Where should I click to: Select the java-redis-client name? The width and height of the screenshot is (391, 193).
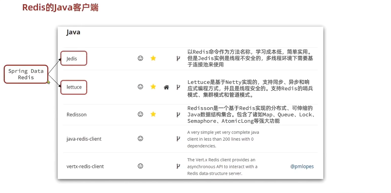tap(84, 139)
